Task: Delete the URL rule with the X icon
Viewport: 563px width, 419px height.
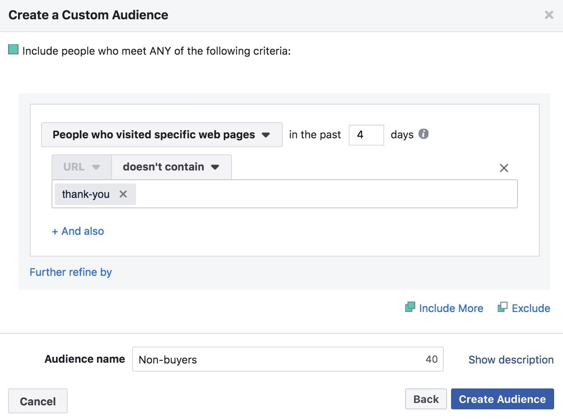Action: click(504, 168)
